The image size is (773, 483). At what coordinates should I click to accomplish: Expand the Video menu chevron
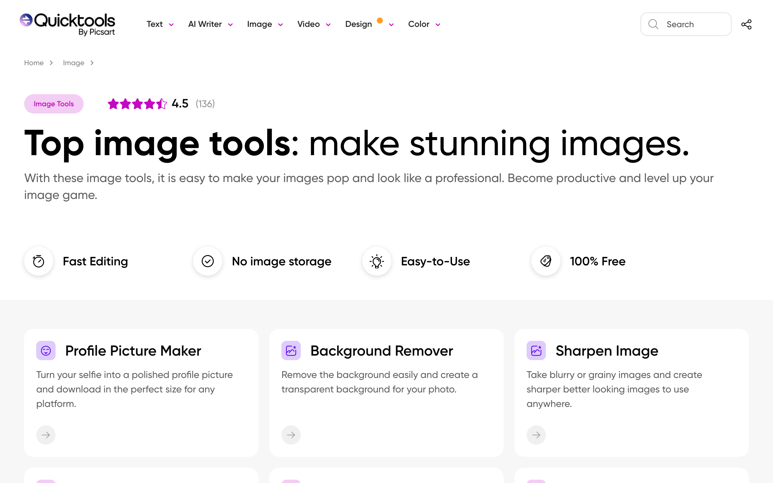pos(328,24)
